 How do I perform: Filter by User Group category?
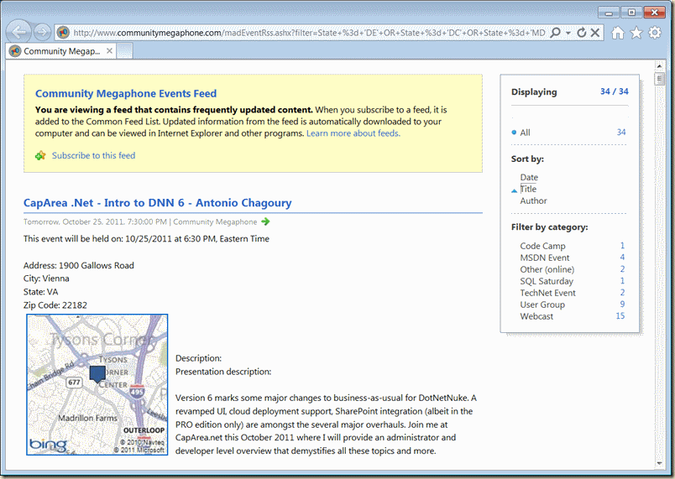(542, 305)
